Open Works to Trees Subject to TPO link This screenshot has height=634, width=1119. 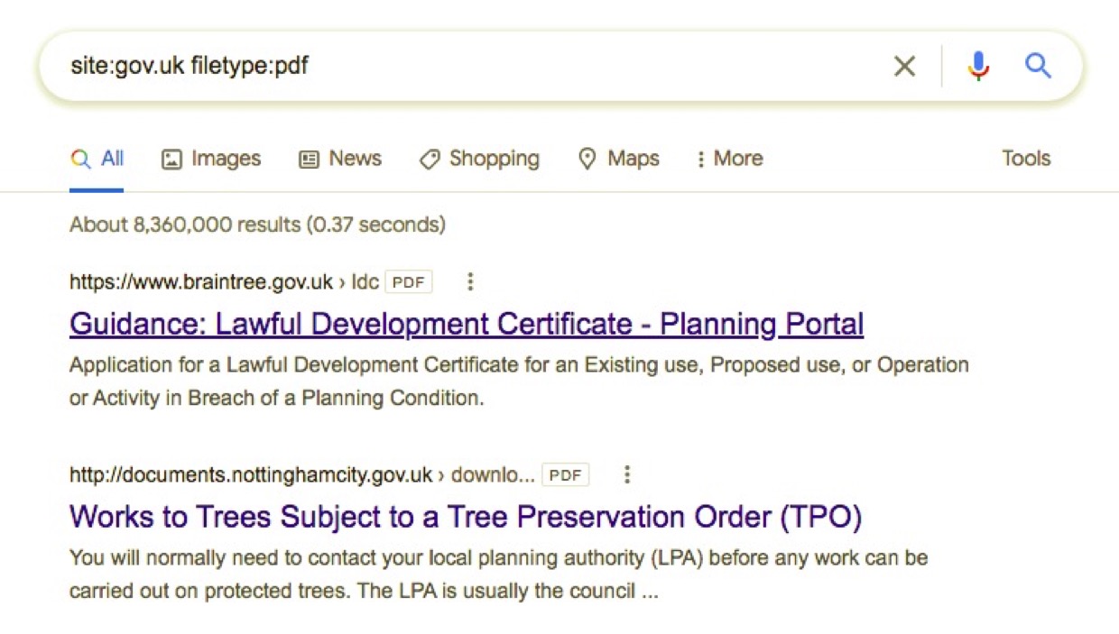coord(466,517)
